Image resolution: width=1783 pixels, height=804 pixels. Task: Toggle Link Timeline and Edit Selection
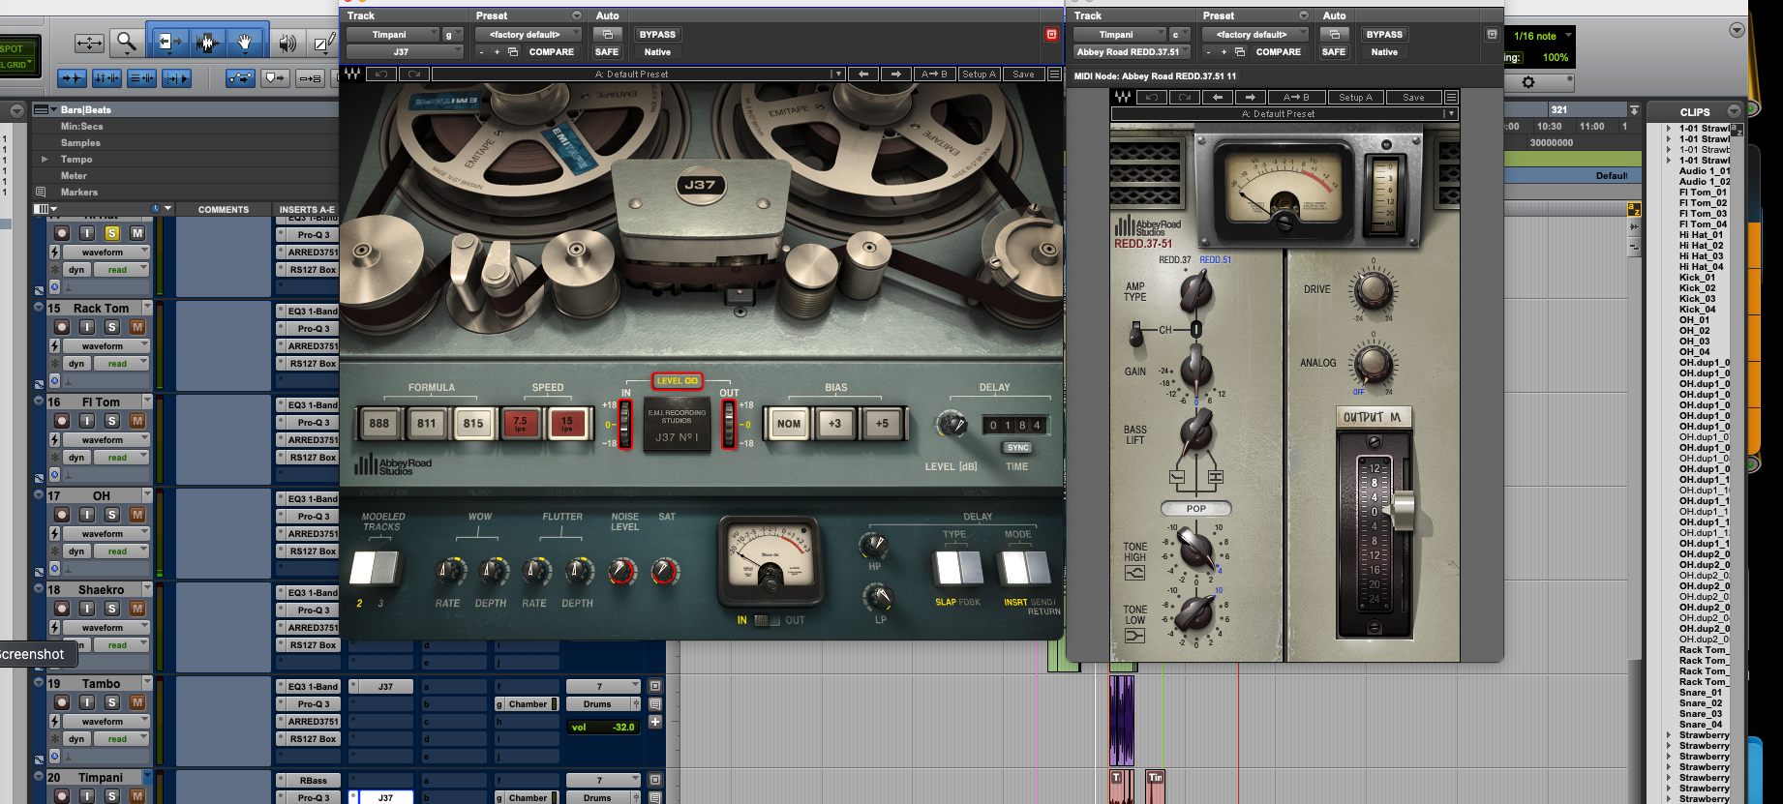point(106,78)
